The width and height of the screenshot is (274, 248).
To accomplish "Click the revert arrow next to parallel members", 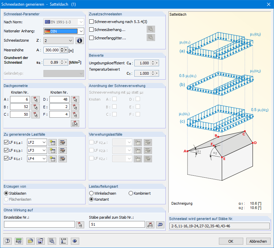I will (x=160, y=225).
